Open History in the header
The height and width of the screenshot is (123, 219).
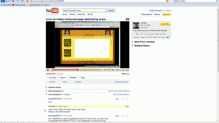point(157,14)
